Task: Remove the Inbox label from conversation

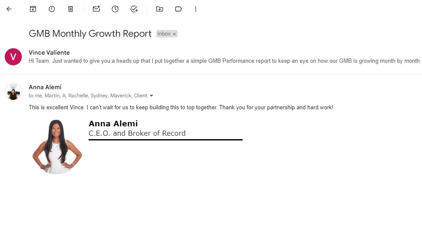Action: (174, 34)
